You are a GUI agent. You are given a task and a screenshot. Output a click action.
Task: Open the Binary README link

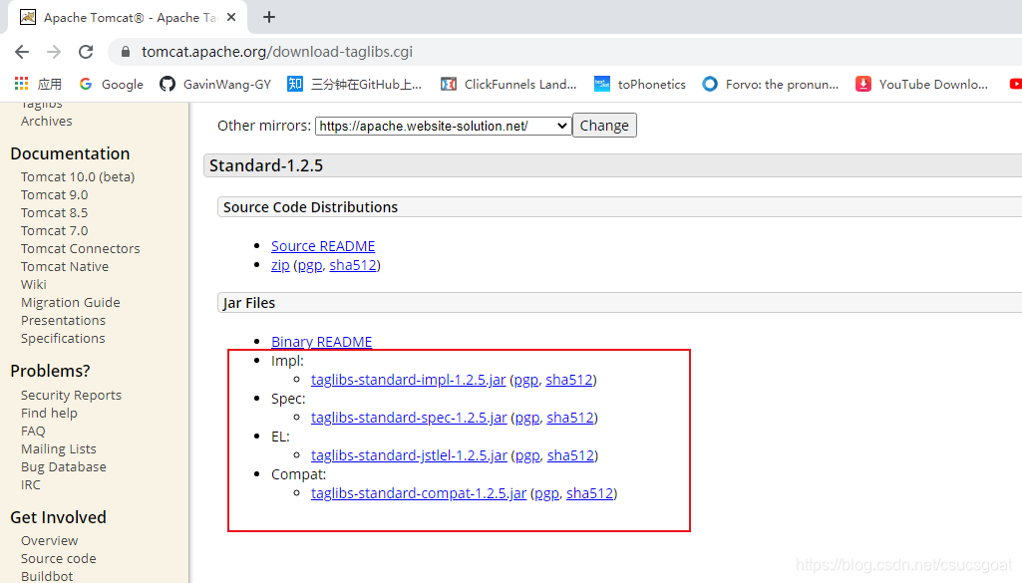[321, 342]
